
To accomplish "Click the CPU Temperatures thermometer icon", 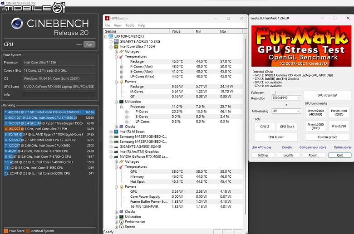I will coord(122,56).
